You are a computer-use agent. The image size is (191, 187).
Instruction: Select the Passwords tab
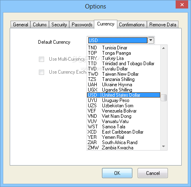pos(82,25)
